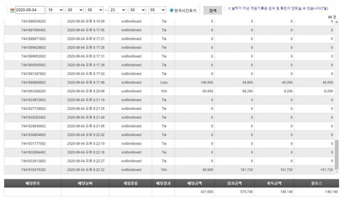Image resolution: width=345 pixels, height=198 pixels.
Task: Select bet number 7441924972602
Action: (x=33, y=100)
